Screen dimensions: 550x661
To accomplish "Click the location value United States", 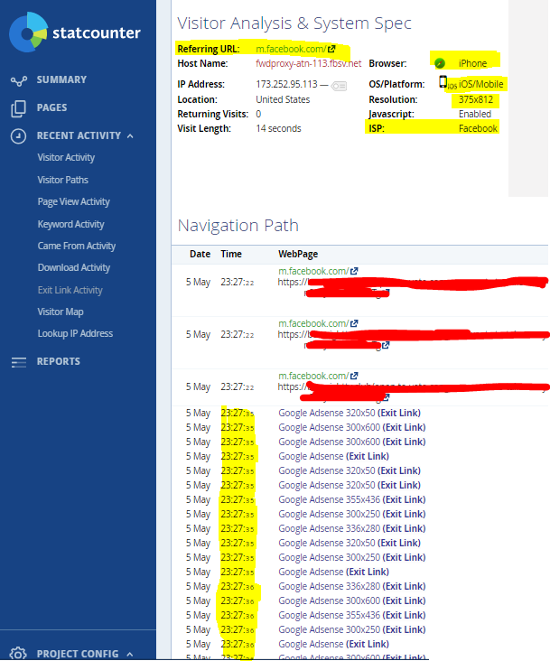I will coord(283,99).
